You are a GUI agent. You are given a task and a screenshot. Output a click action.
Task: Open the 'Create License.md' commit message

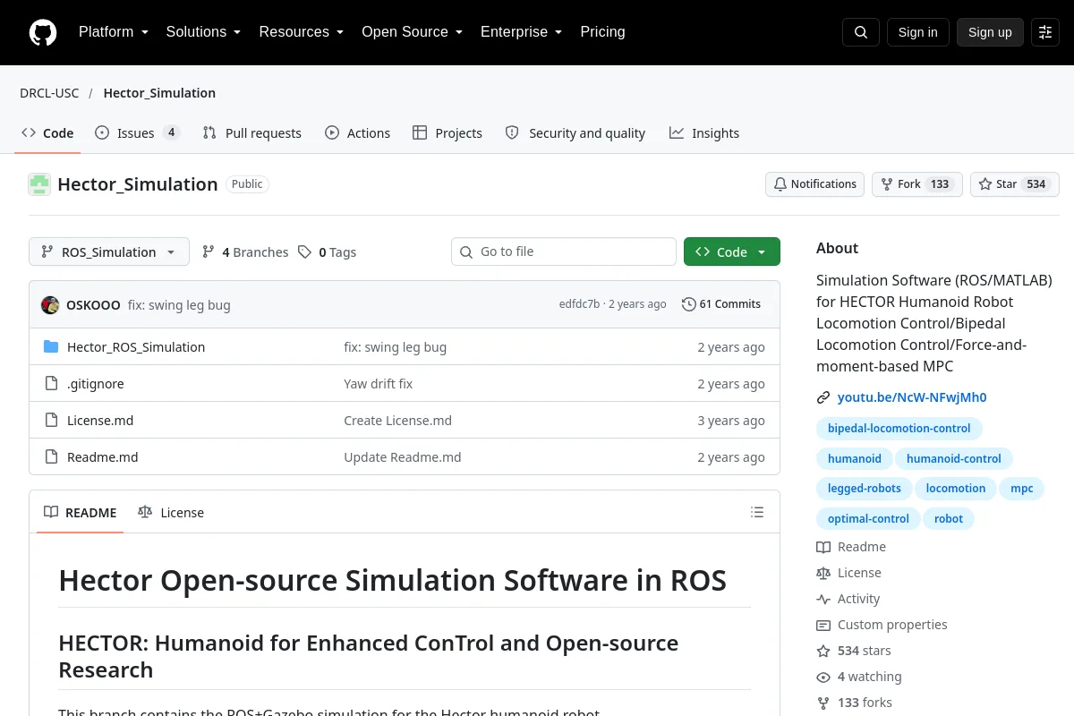398,421
